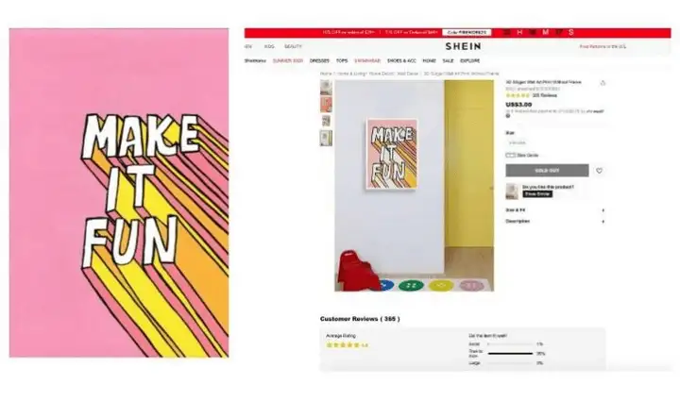The image size is (680, 418).
Task: Select the fourth product thumbnail
Action: 326,138
